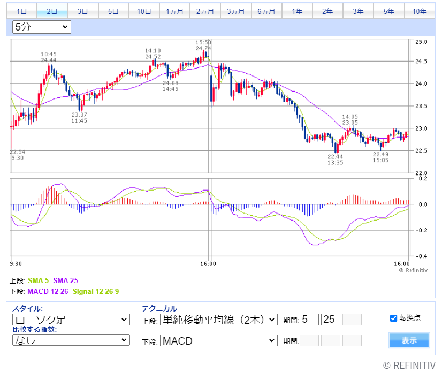This screenshot has height=372, width=442.
Task: Select the 6ヵ月 range tab
Action: pos(266,11)
